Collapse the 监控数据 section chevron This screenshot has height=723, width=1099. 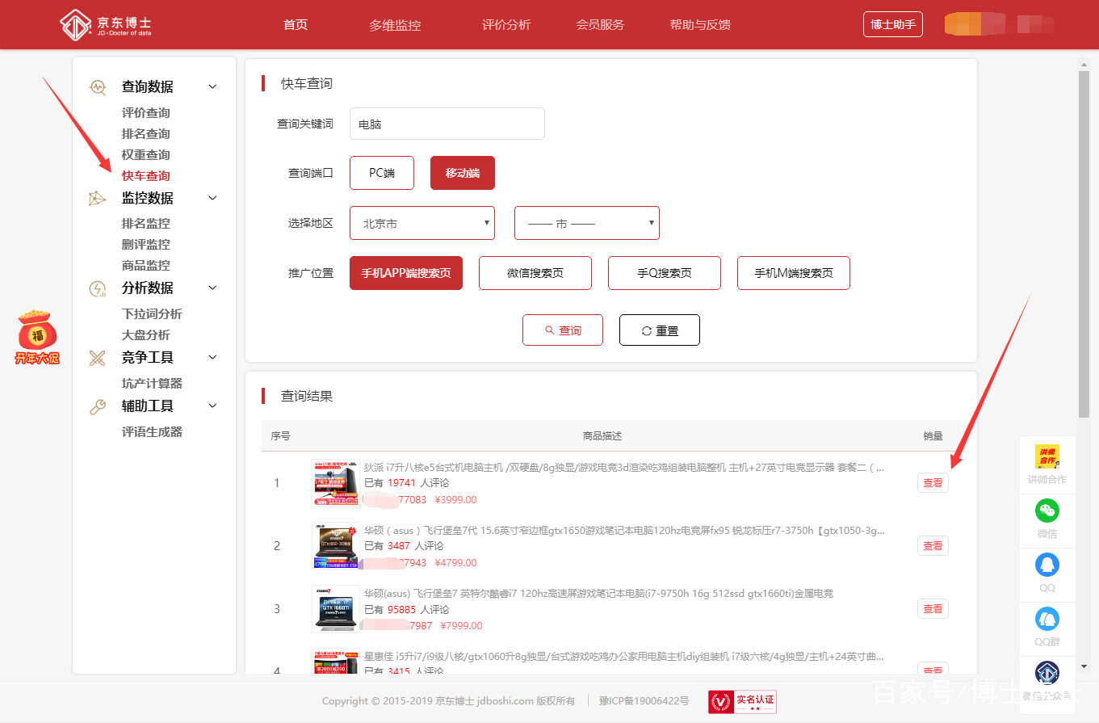(x=212, y=198)
